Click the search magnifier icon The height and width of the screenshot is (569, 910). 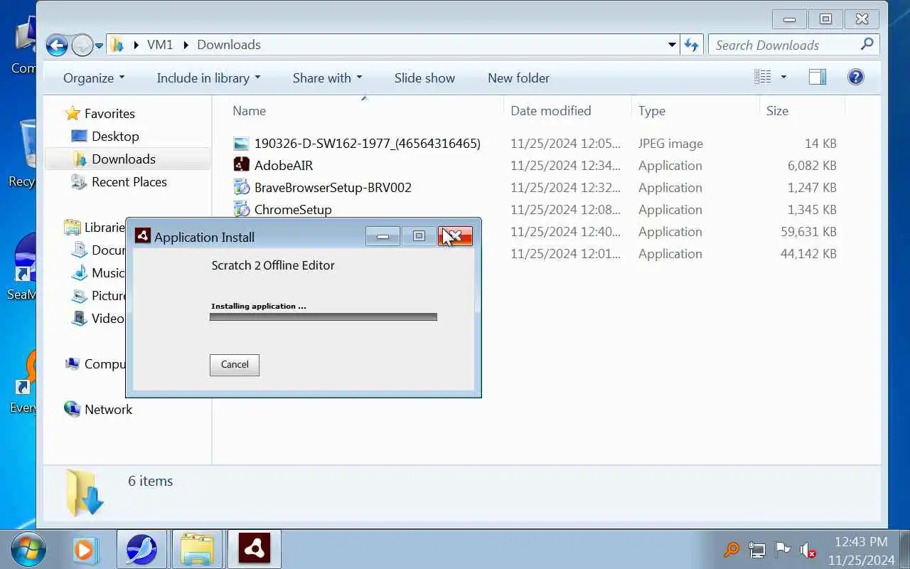coord(867,45)
